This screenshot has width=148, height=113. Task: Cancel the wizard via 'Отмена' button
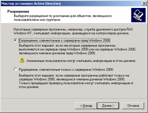[x=133, y=106]
